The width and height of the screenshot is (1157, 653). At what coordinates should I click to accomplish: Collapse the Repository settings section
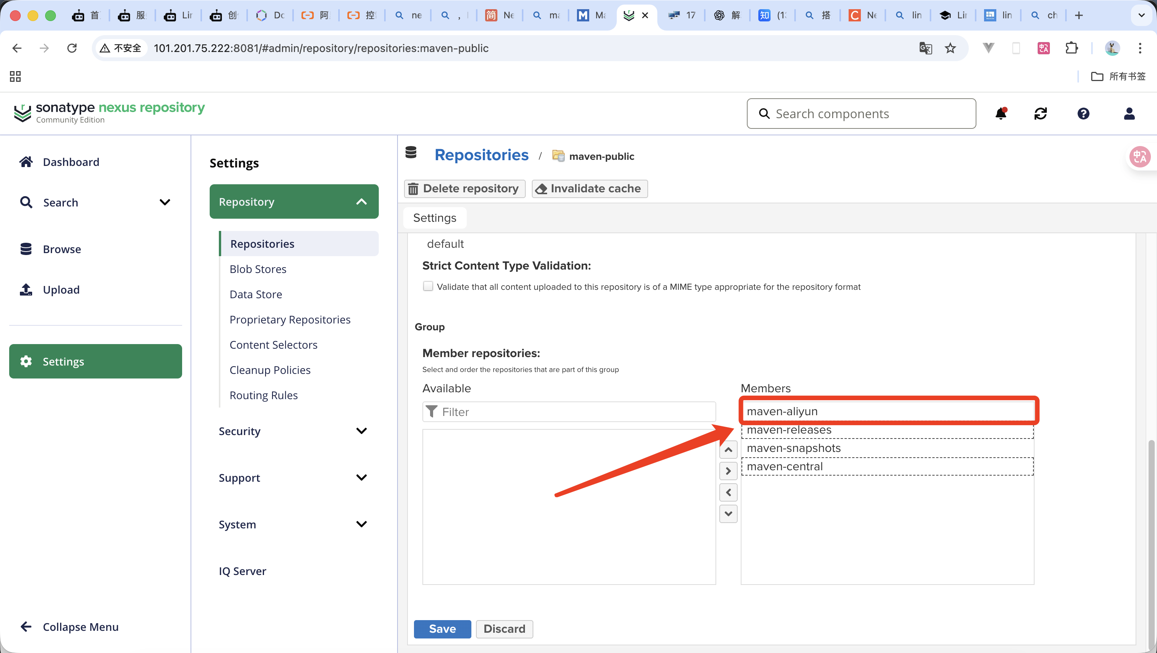pyautogui.click(x=362, y=201)
